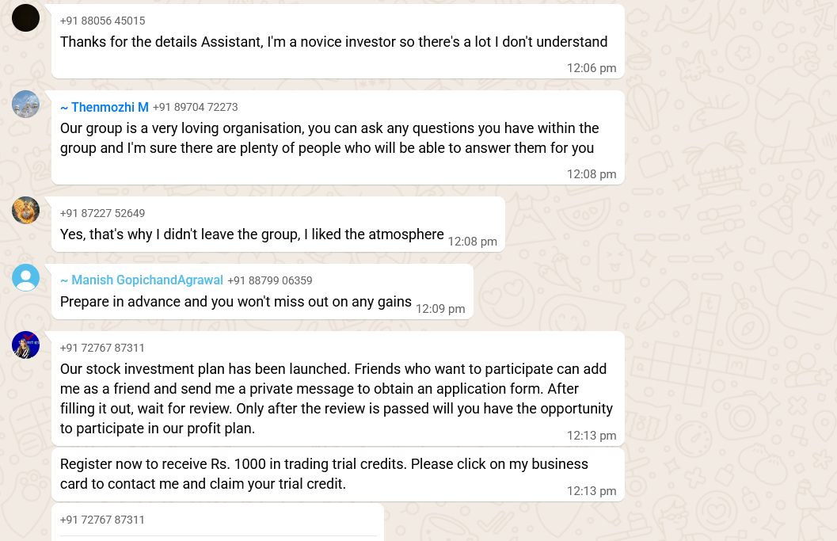Click the "Our group is a very loving organisation" message

point(329,138)
